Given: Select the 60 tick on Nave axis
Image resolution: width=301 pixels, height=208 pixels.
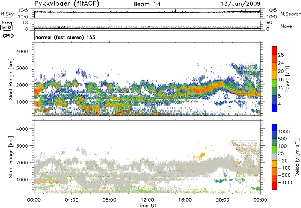Looking at the screenshot, I should pyautogui.click(x=269, y=23).
